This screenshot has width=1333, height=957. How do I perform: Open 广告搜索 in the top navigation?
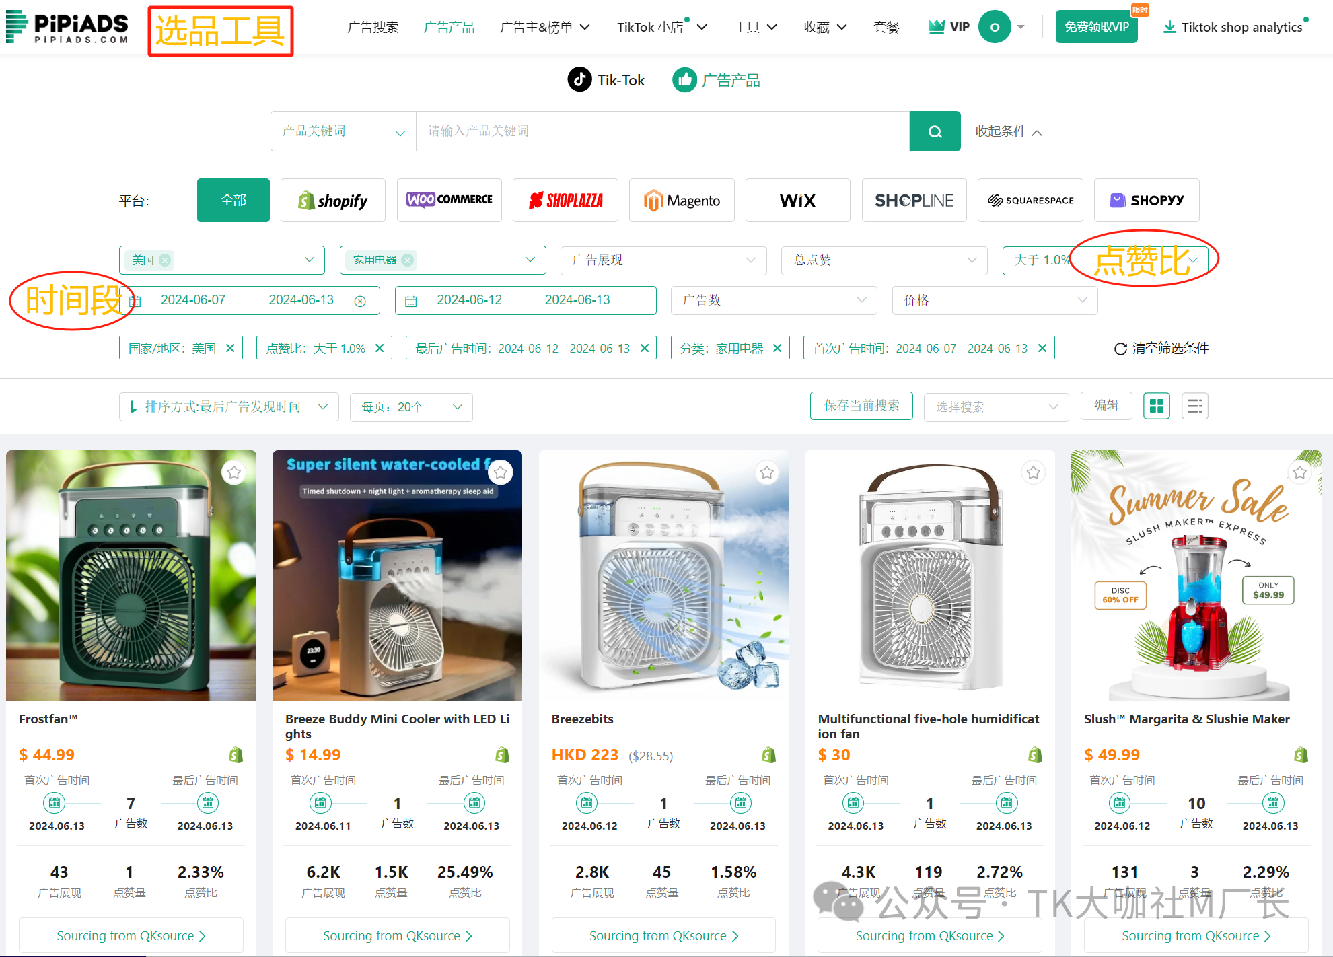373,27
